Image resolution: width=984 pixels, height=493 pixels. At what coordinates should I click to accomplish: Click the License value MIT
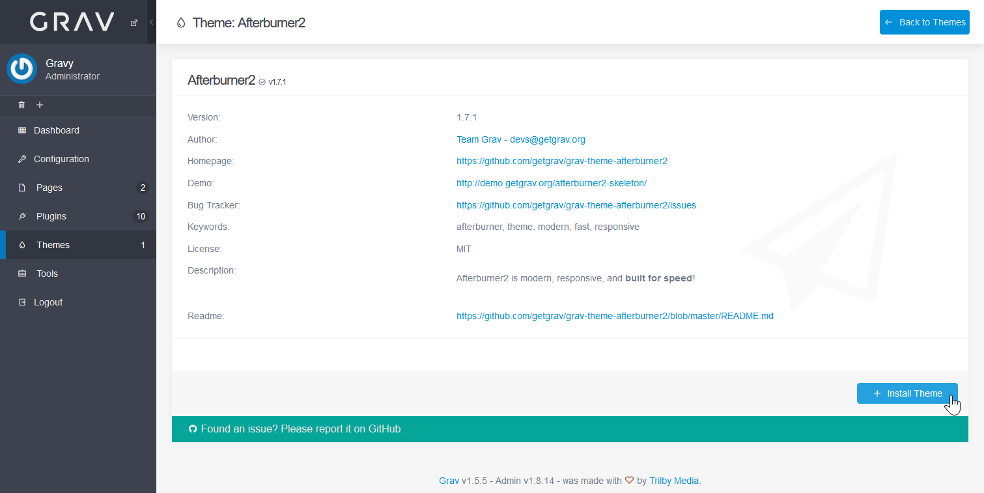click(x=464, y=249)
